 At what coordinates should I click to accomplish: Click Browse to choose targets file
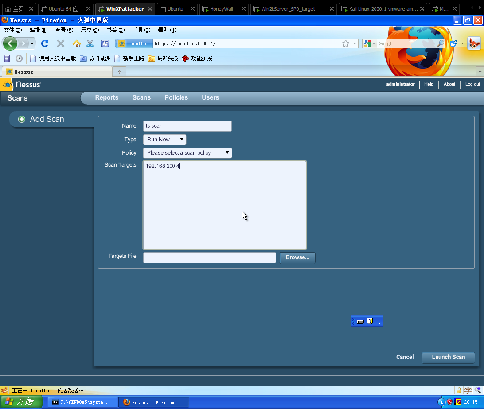(x=297, y=257)
